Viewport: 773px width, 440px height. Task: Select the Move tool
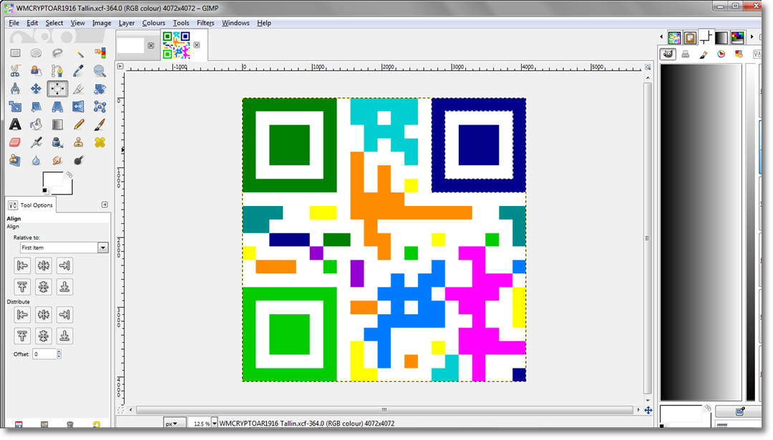point(36,89)
